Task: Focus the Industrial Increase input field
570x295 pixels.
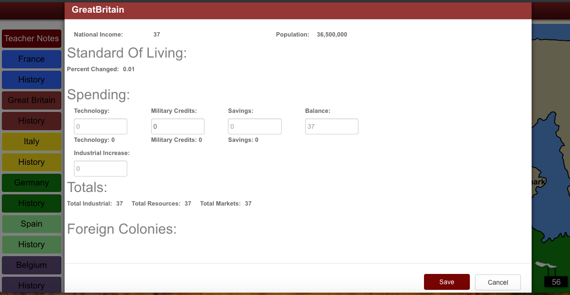Action: pos(101,169)
